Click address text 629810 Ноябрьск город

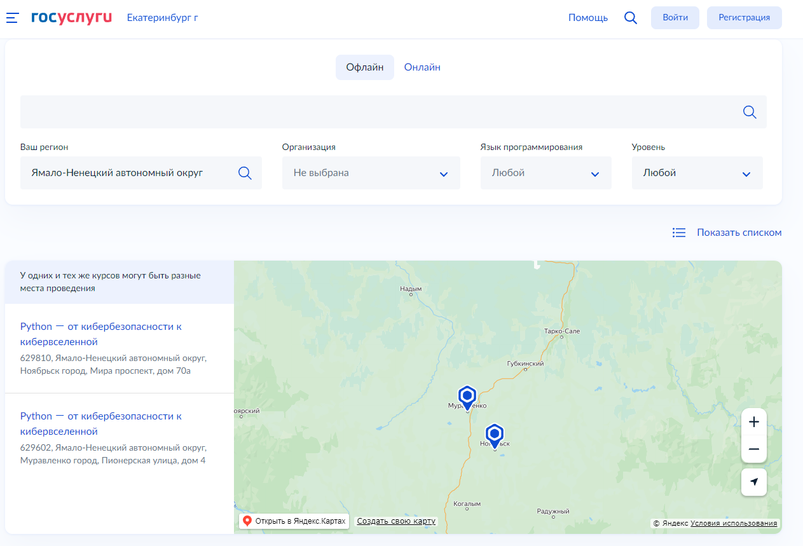pyautogui.click(x=113, y=364)
